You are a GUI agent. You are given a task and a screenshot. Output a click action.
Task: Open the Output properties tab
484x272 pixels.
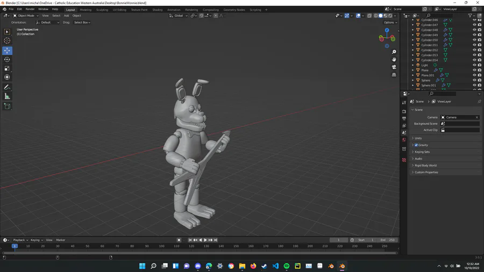click(404, 118)
